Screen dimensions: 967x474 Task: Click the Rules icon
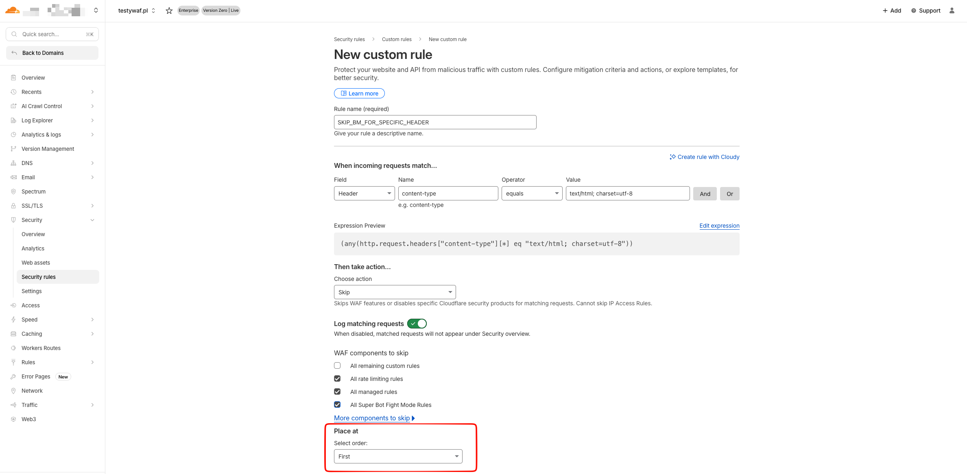tap(13, 362)
